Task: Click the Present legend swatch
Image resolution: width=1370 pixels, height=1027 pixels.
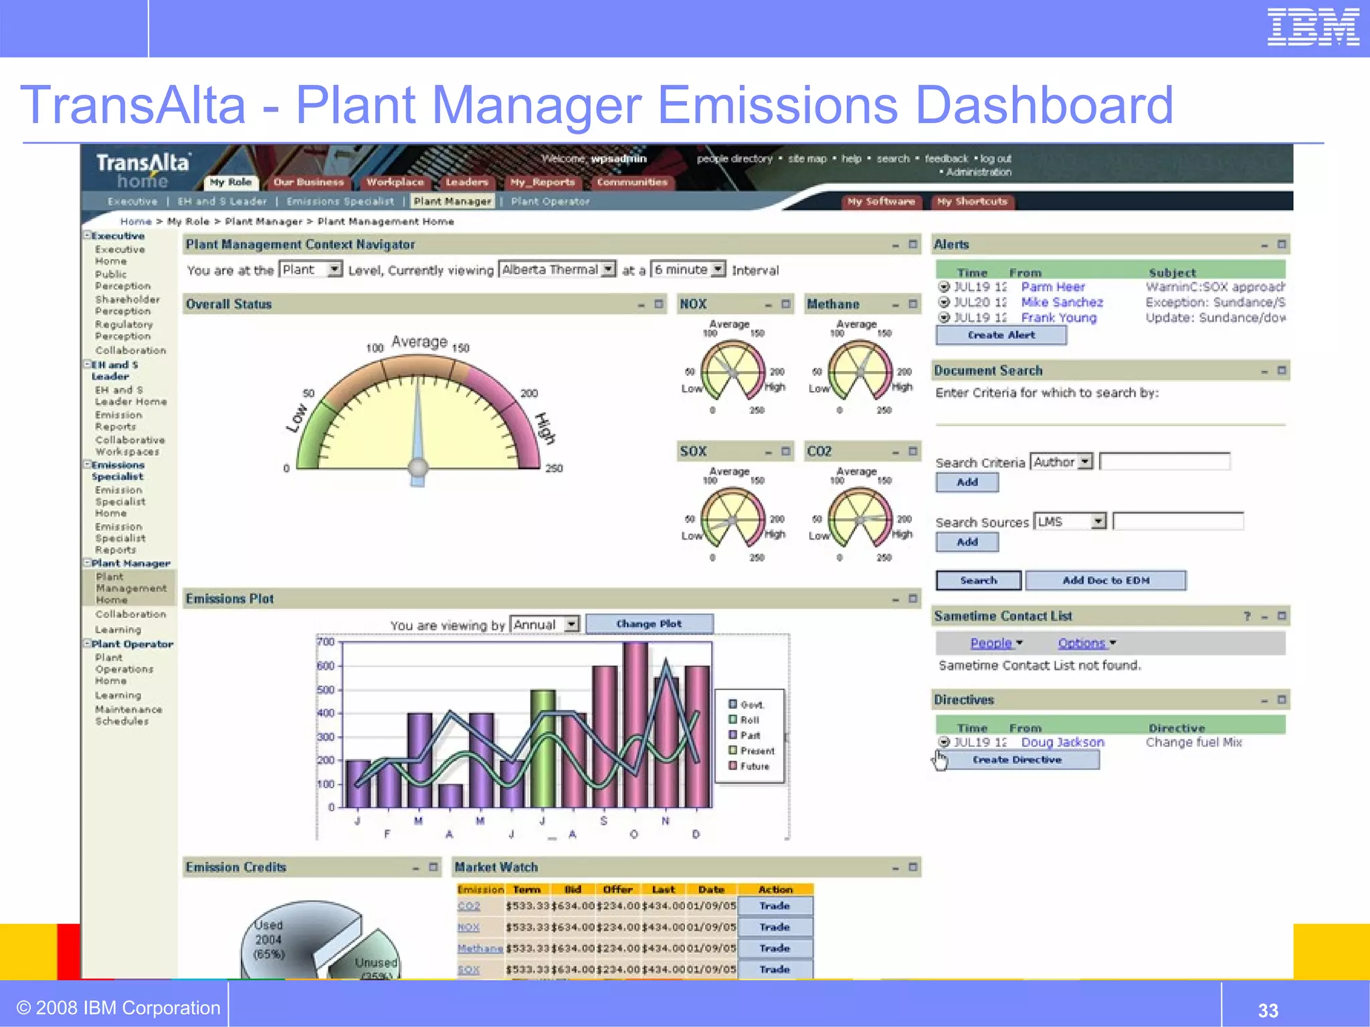Action: (732, 750)
